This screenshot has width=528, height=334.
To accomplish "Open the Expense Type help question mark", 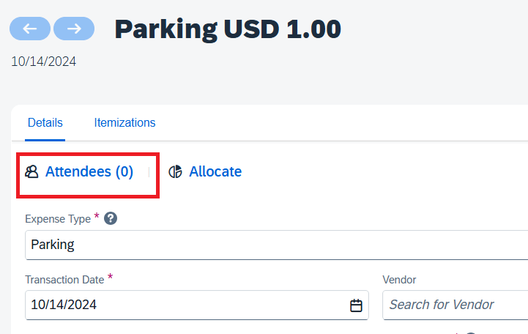I will 111,218.
